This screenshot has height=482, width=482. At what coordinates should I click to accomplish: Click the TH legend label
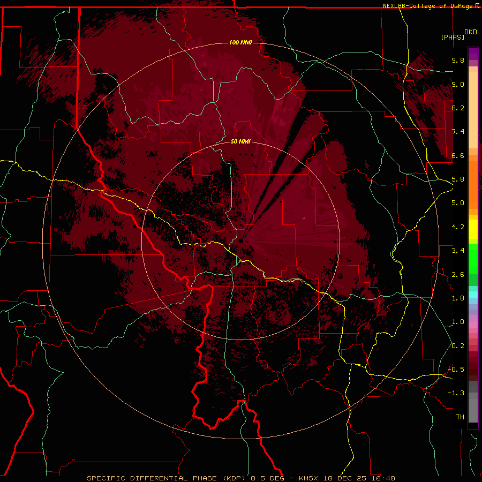[460, 417]
